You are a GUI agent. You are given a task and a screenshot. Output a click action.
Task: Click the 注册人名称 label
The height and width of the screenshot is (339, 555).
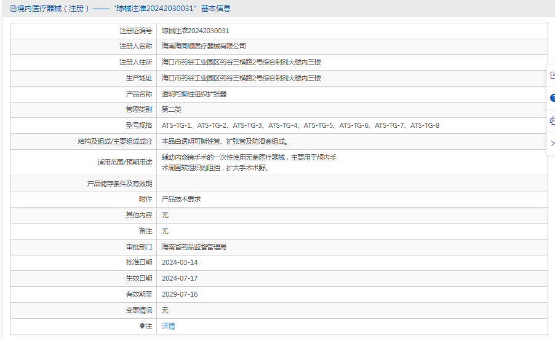click(x=135, y=46)
